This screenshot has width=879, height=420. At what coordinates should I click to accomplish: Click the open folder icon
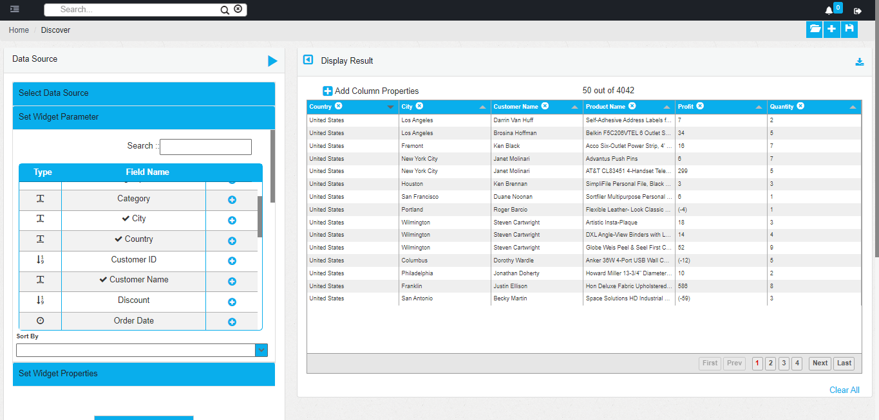click(x=815, y=29)
